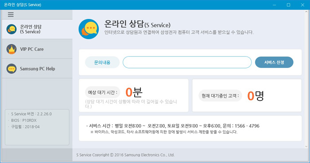The height and width of the screenshot is (163, 310).
Task: Click the 바이러스, 악성코드 notice line
Action: tap(164, 132)
